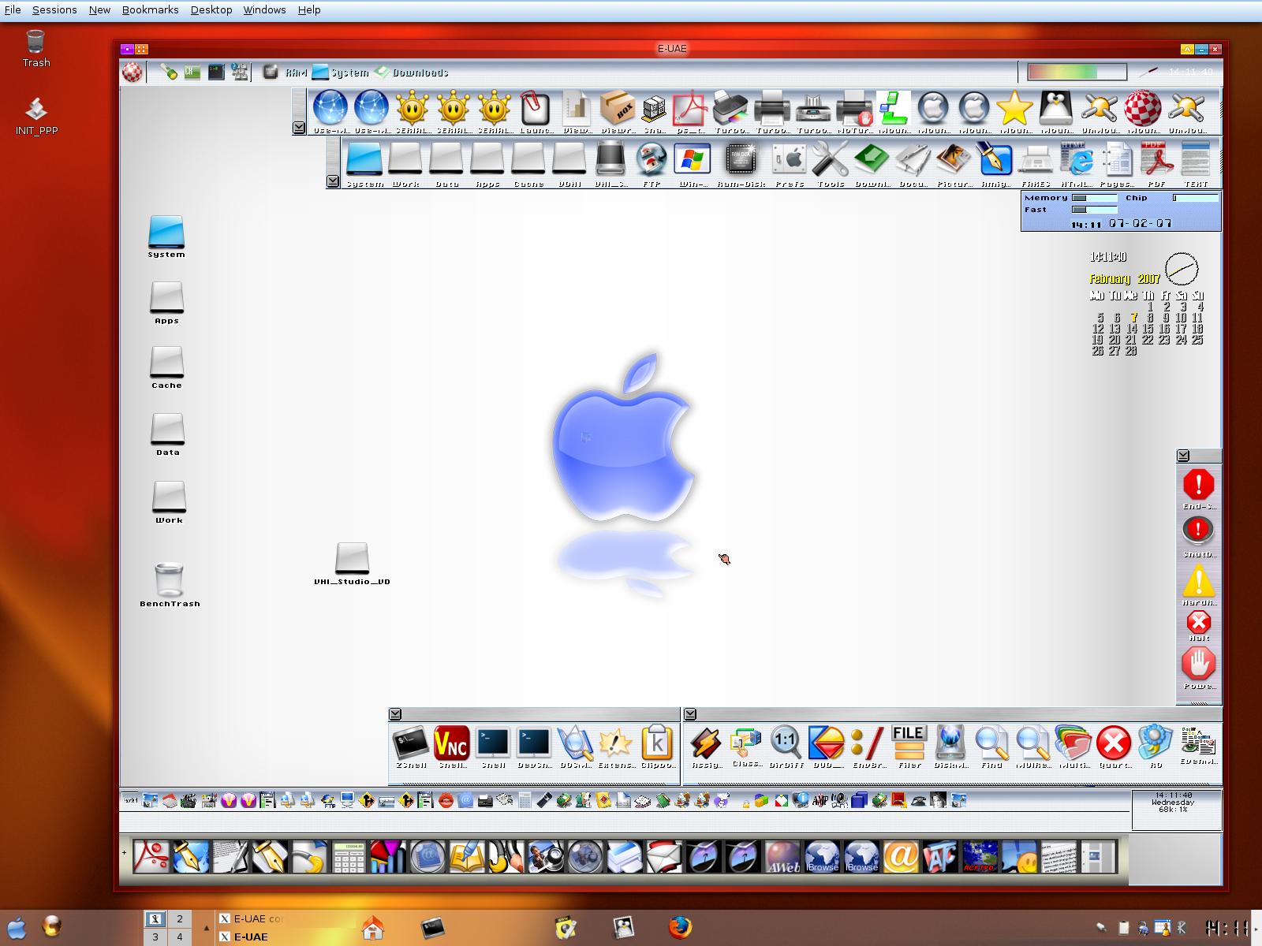
Task: Open the Linux penguin mount icon
Action: pyautogui.click(x=1055, y=109)
